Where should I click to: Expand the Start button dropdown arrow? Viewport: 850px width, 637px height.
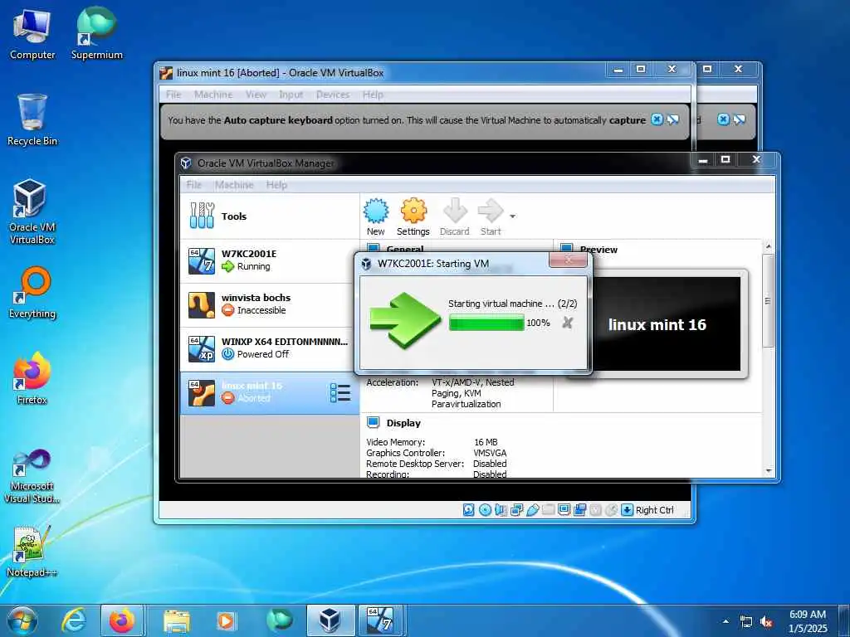[512, 216]
